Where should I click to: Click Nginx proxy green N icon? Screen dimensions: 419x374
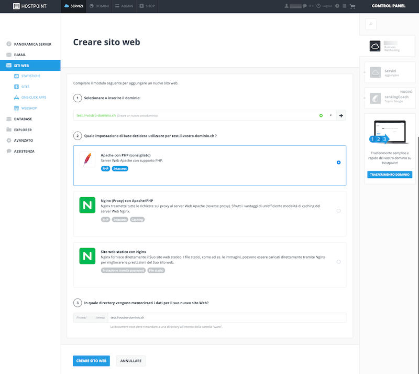click(87, 205)
